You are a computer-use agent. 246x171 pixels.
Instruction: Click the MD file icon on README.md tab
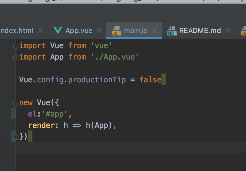[x=172, y=31]
